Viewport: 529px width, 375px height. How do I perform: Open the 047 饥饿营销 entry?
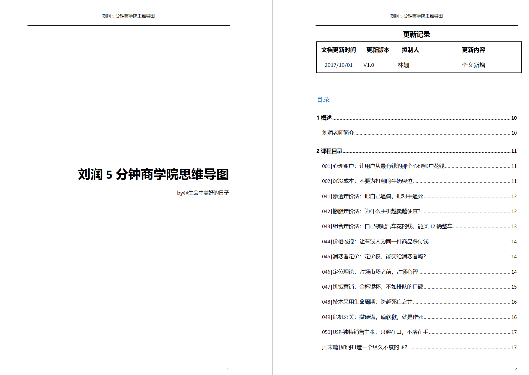point(372,287)
